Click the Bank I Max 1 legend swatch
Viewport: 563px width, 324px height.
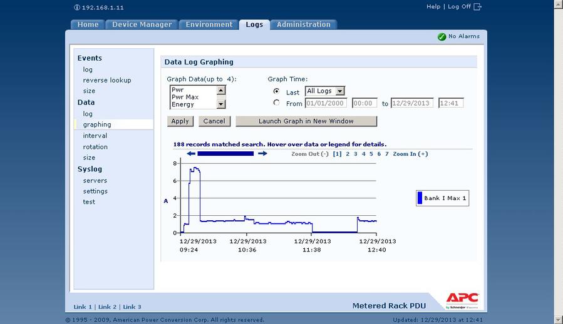[x=420, y=198]
